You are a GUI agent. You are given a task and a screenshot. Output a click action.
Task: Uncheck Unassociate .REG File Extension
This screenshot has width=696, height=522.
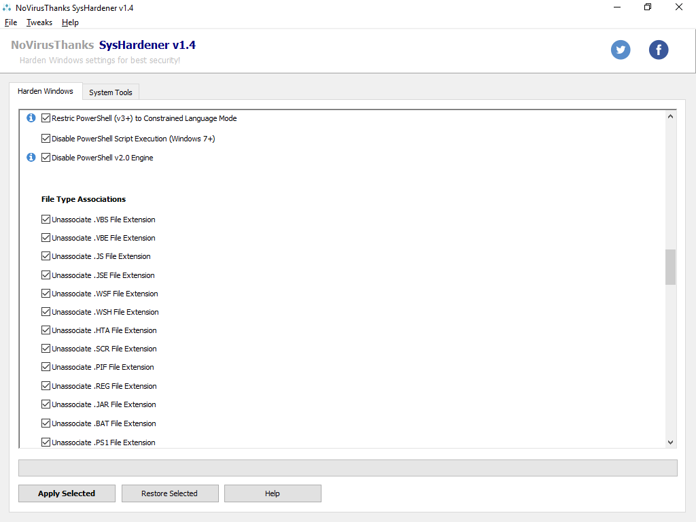pos(46,386)
